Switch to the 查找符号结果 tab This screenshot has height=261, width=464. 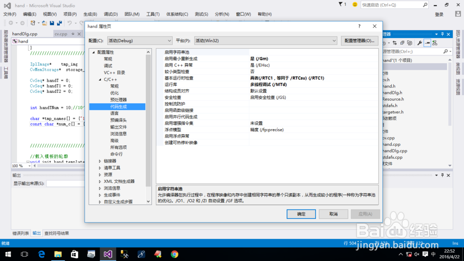coord(57,233)
